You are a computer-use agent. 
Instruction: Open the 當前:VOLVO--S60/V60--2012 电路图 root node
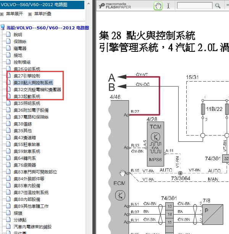(x=48, y=28)
